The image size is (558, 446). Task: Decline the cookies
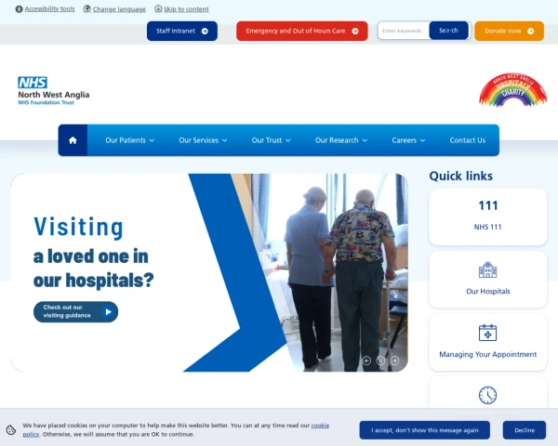pyautogui.click(x=525, y=430)
